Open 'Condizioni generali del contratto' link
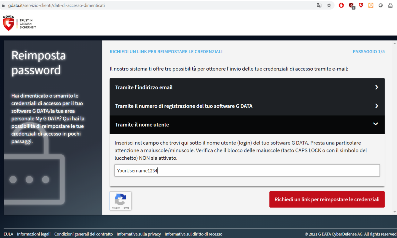Viewport: 397px width, 238px height. coord(84,234)
